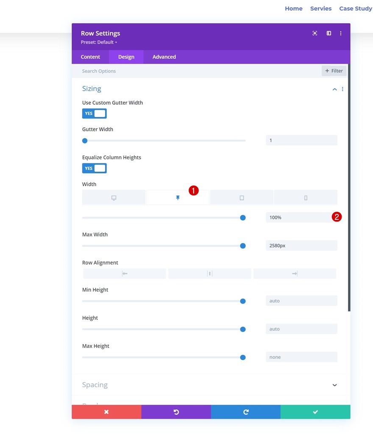Align row to the center
Screen dimensions: 373x435
tap(210, 274)
